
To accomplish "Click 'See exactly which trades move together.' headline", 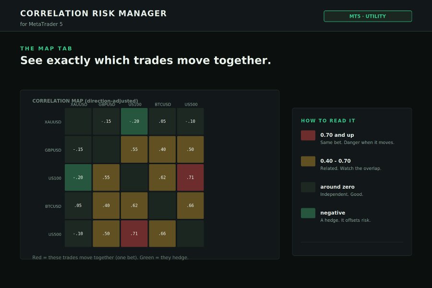I will (145, 60).
